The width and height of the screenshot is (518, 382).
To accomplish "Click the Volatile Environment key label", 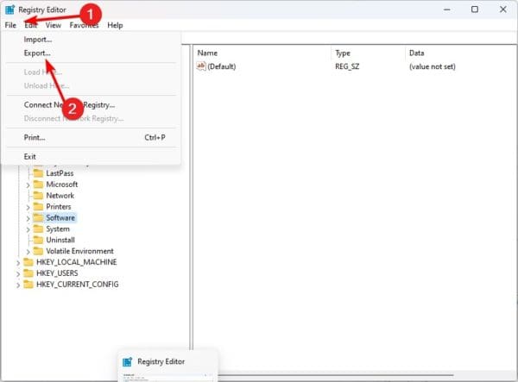I will [x=80, y=252].
